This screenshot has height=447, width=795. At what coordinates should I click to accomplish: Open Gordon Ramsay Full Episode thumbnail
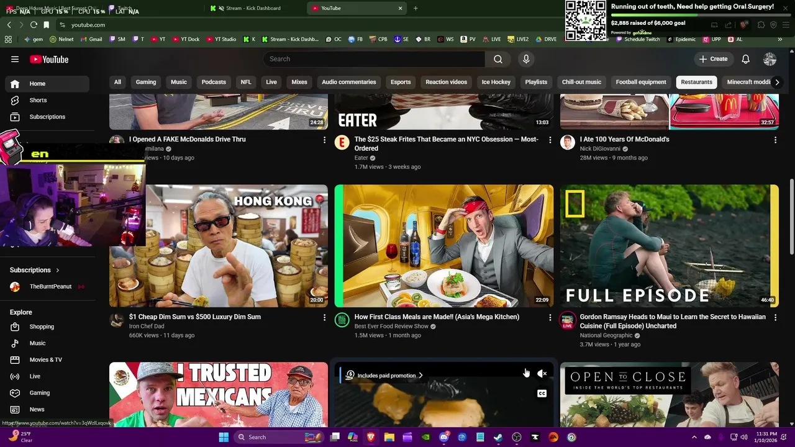pos(669,246)
